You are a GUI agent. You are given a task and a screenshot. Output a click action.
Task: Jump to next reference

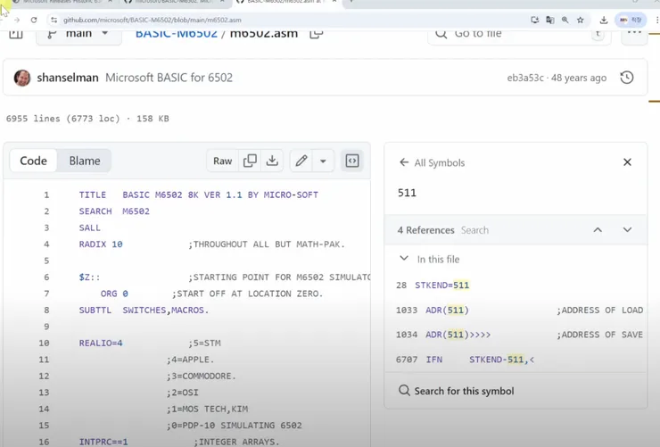tap(627, 230)
